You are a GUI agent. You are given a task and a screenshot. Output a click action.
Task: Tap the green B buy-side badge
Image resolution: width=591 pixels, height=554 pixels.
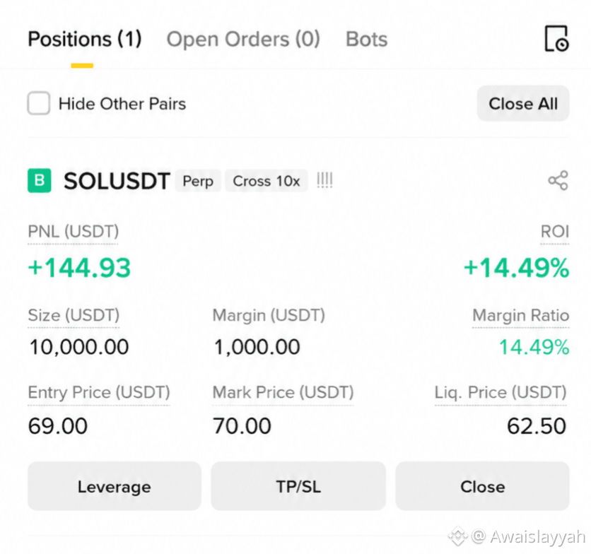[x=39, y=180]
